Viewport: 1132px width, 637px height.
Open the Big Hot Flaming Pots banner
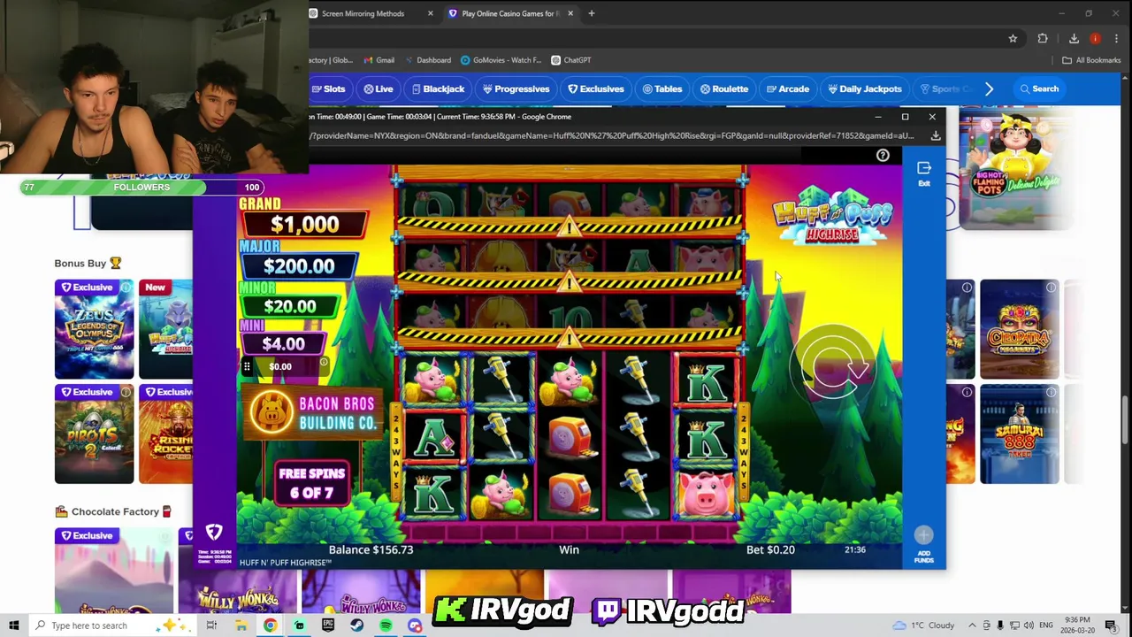tap(1015, 170)
